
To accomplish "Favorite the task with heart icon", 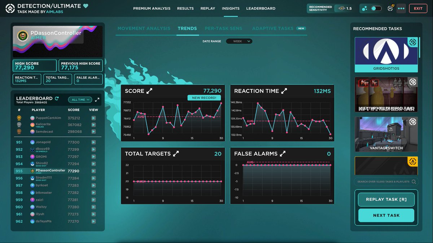I will click(x=86, y=6).
